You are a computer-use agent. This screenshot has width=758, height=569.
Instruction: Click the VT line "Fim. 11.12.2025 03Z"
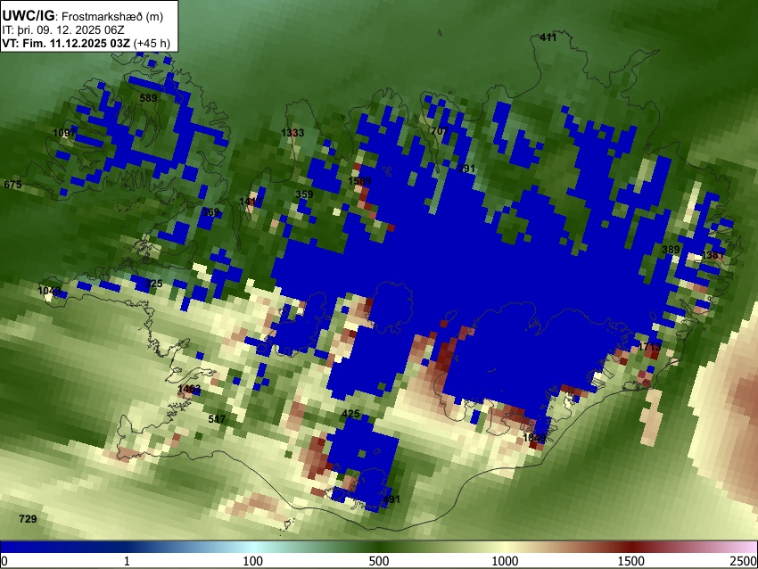pyautogui.click(x=77, y=43)
